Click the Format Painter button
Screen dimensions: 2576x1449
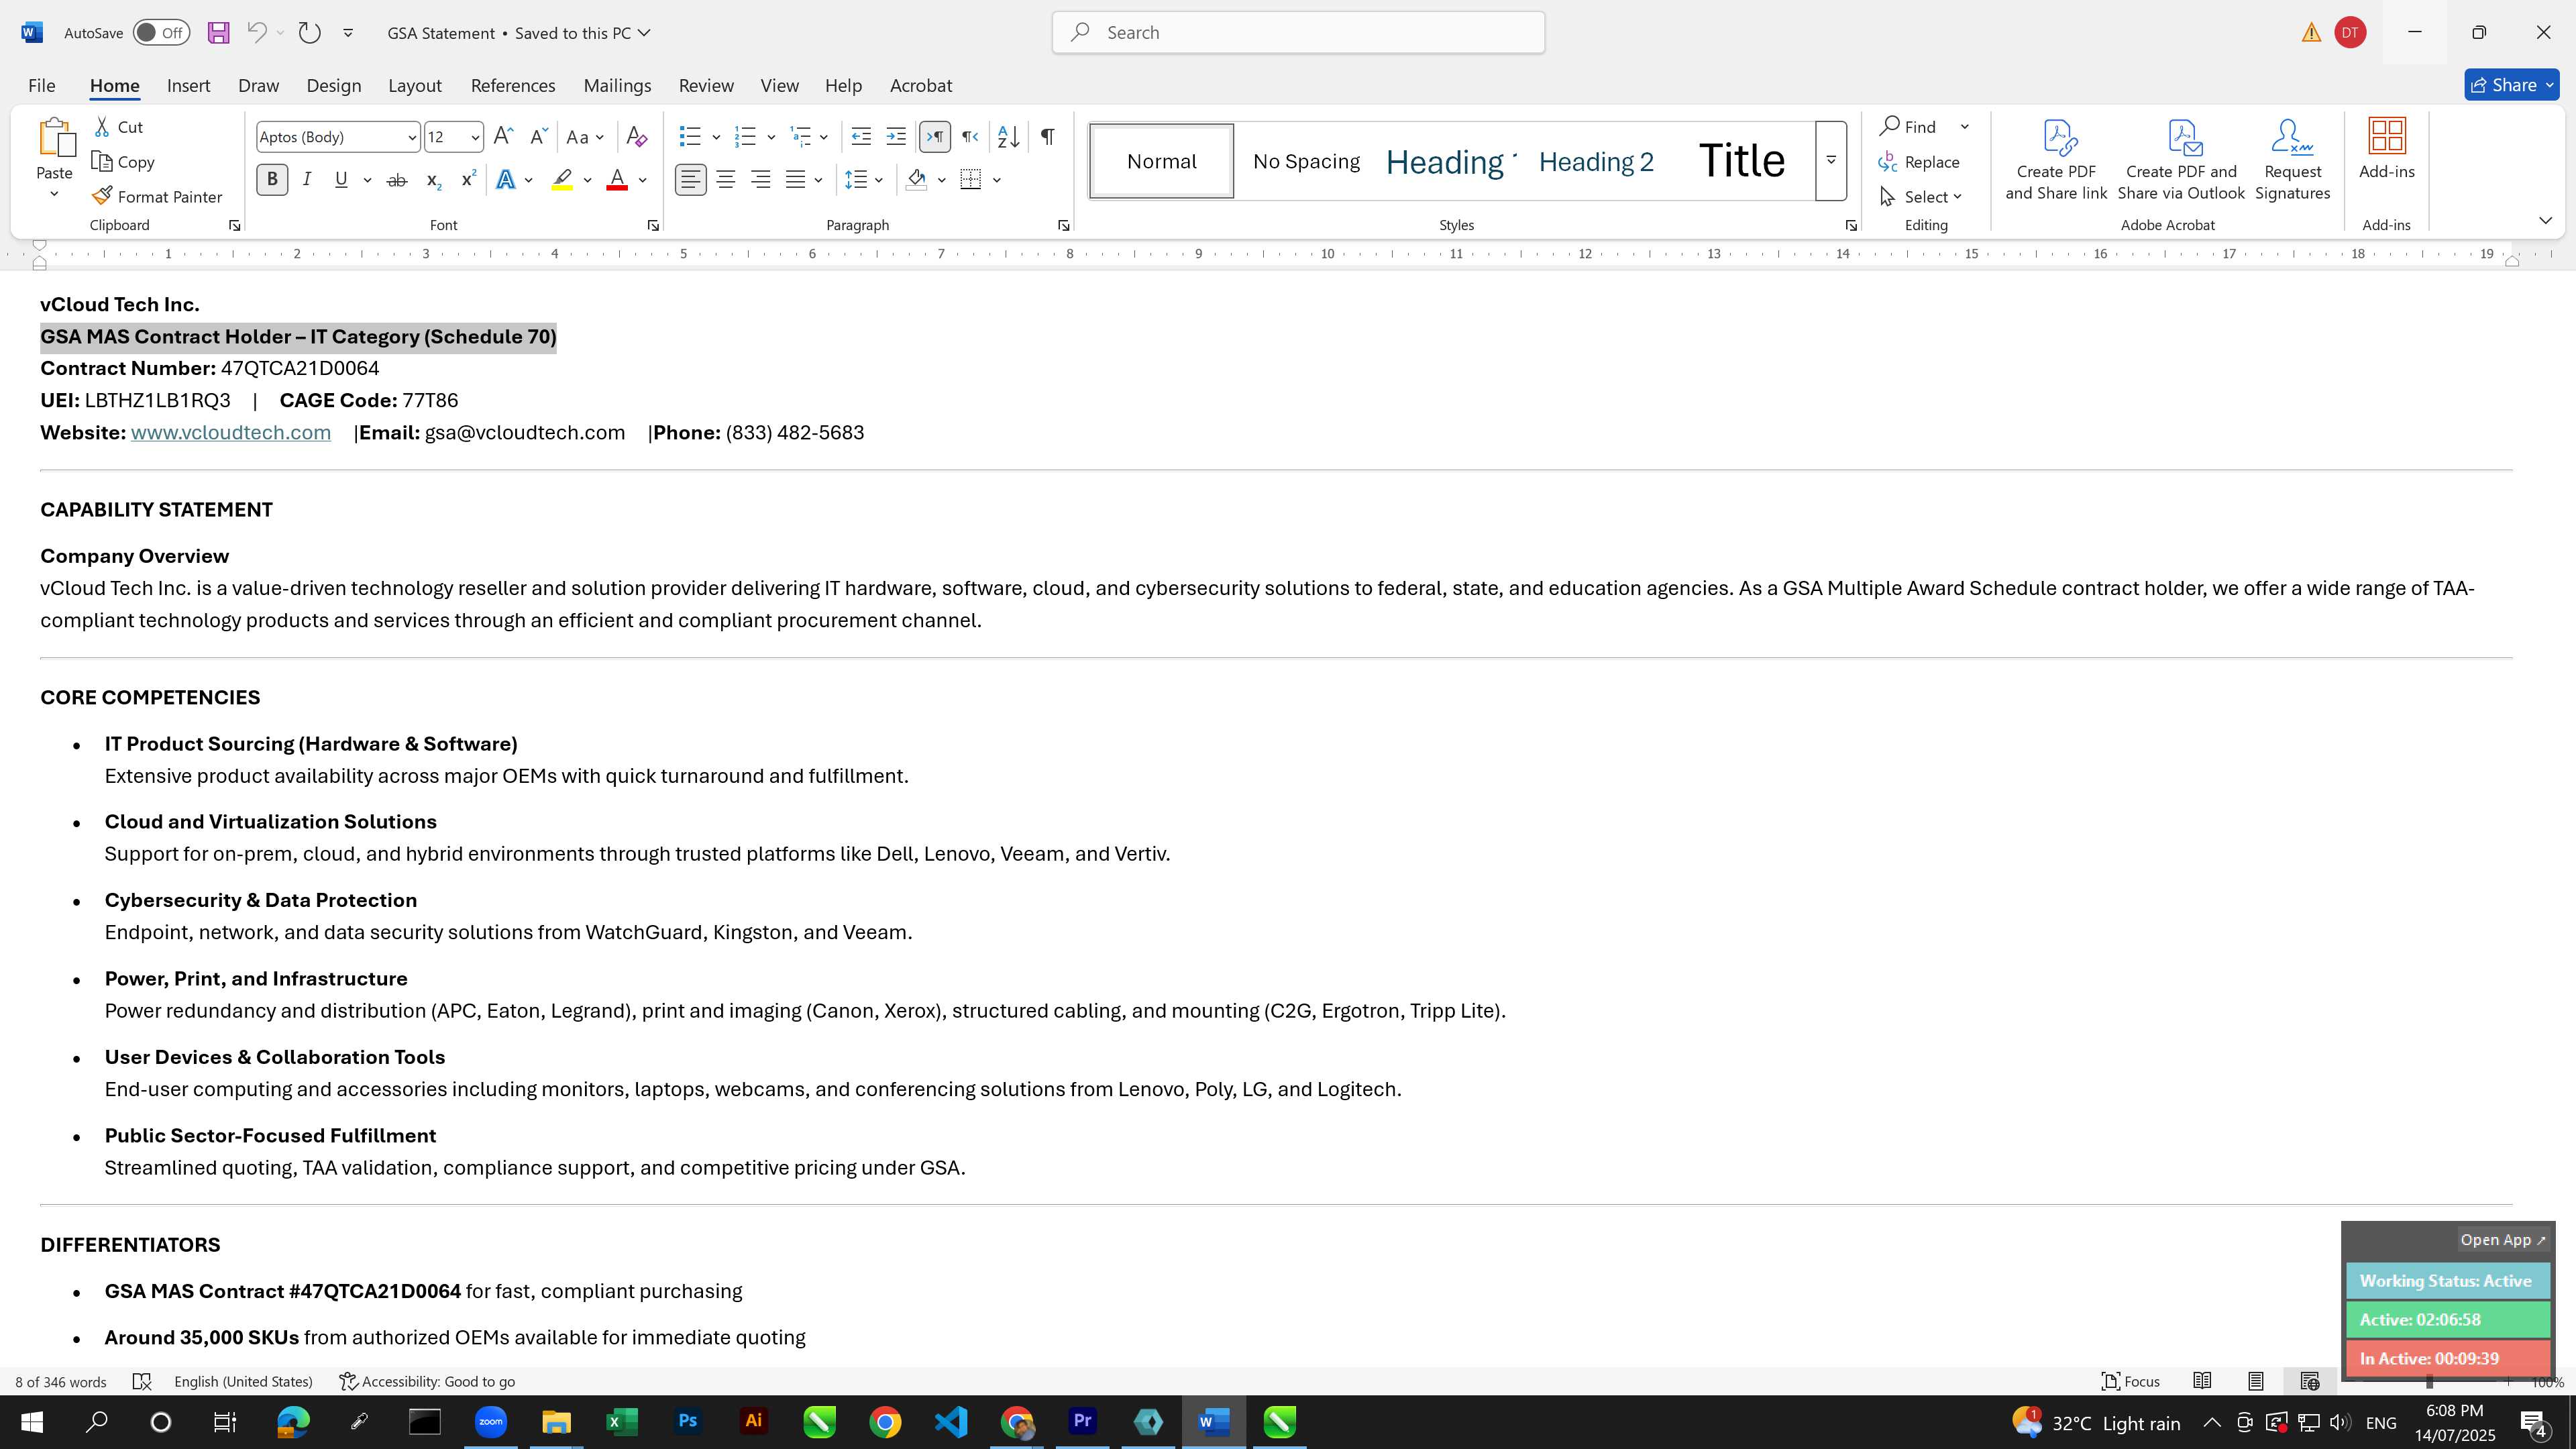click(157, 197)
